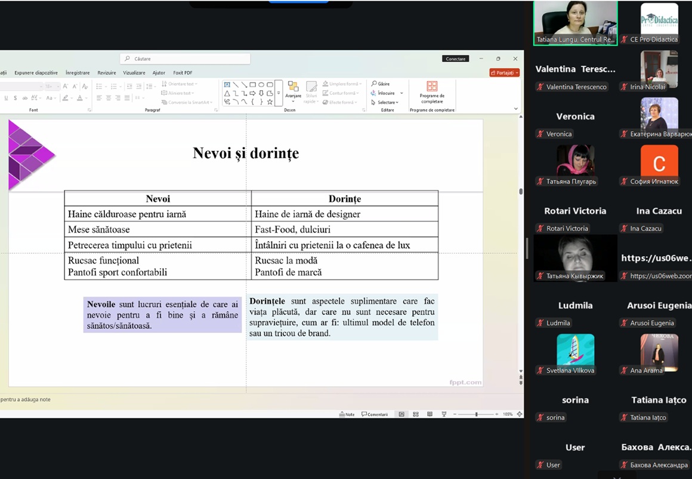Switch to the Foxit PDF tab

pos(183,73)
